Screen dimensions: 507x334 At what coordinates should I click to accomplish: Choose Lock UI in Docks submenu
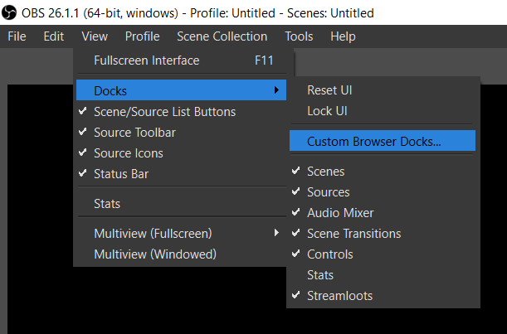326,110
